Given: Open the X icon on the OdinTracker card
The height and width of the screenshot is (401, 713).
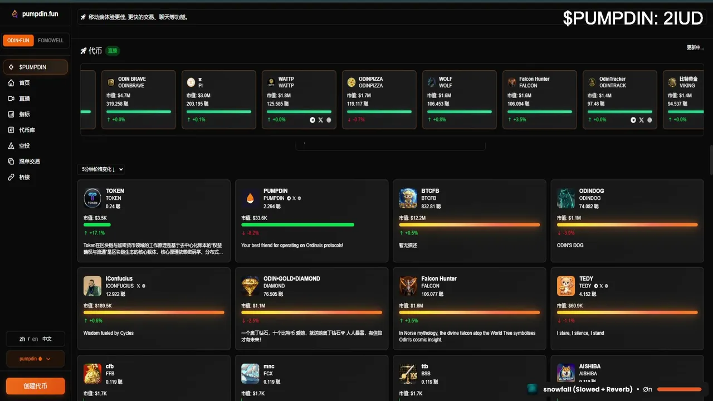Looking at the screenshot, I should pyautogui.click(x=641, y=120).
